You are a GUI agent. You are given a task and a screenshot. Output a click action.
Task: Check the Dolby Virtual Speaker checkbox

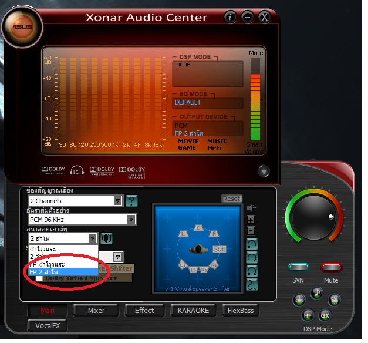tap(39, 278)
